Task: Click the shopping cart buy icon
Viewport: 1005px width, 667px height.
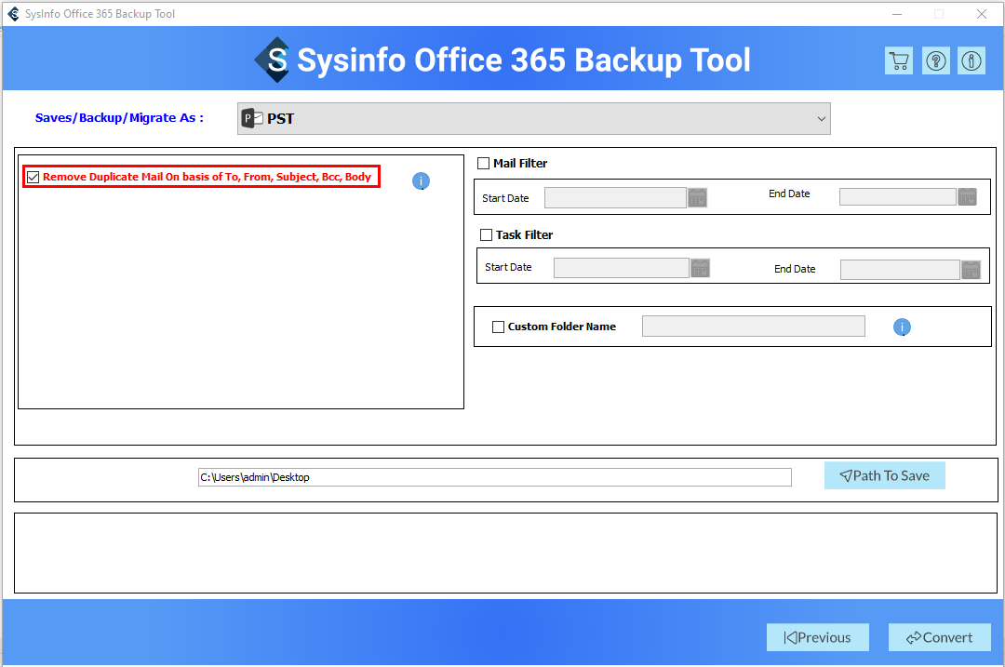Action: click(899, 61)
